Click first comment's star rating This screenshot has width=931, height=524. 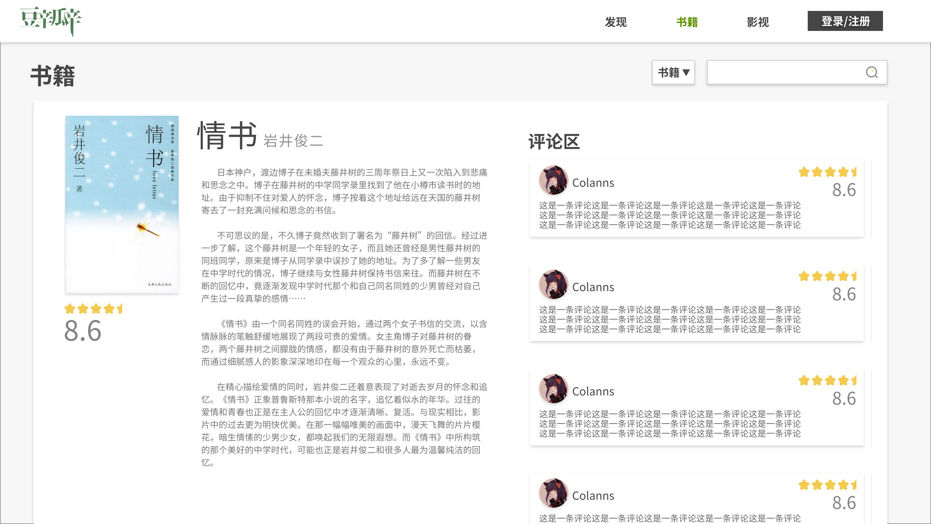[x=827, y=172]
